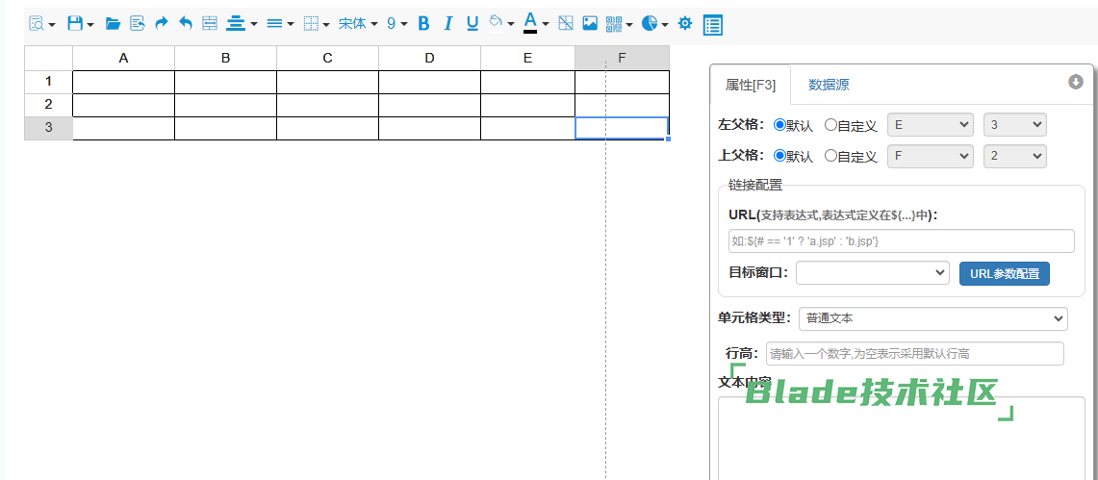Expand the 目标窗口 dropdown
This screenshot has height=480, width=1098.
[872, 273]
